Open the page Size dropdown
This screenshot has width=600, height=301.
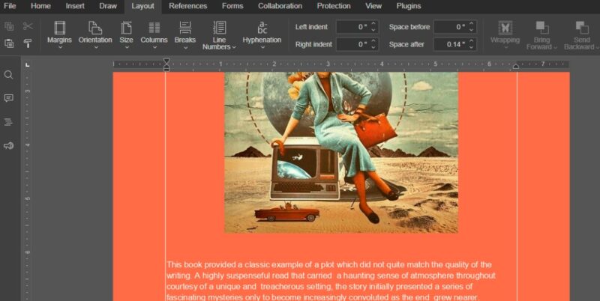(126, 35)
